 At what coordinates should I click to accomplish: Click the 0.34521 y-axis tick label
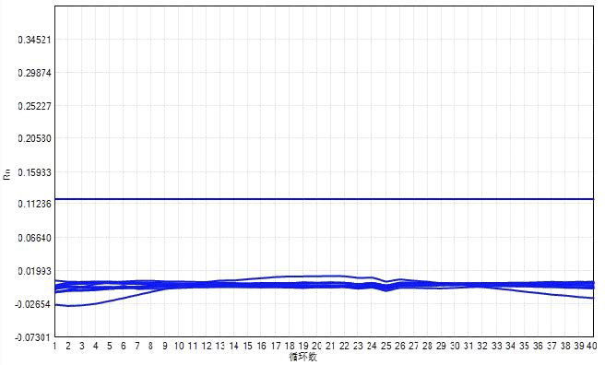tap(34, 40)
